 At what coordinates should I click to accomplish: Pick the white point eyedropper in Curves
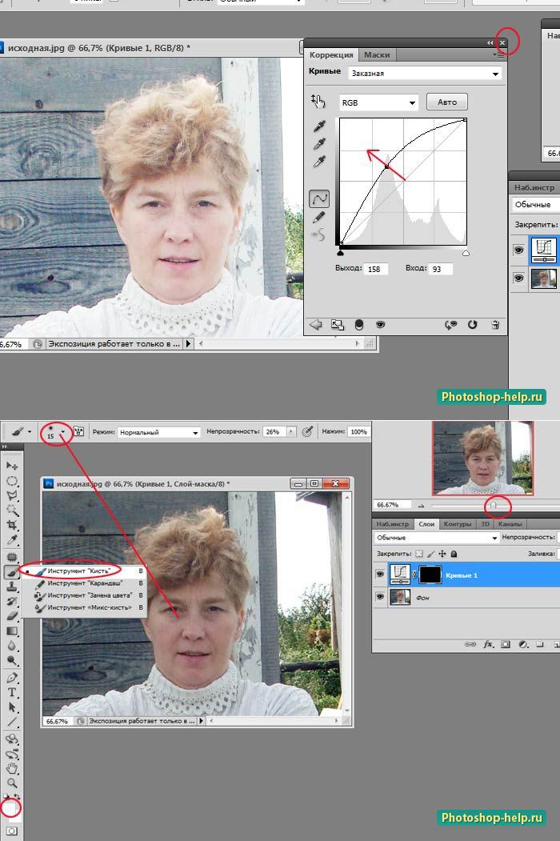(x=320, y=162)
